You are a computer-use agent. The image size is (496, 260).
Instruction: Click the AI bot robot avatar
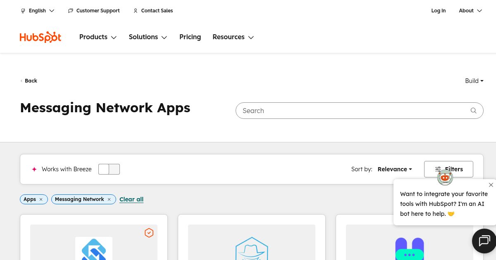pyautogui.click(x=445, y=177)
